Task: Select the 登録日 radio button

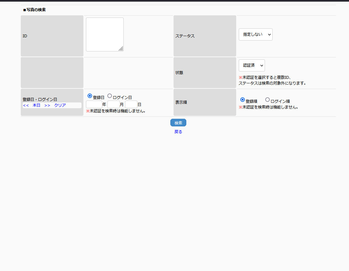Action: [x=90, y=96]
